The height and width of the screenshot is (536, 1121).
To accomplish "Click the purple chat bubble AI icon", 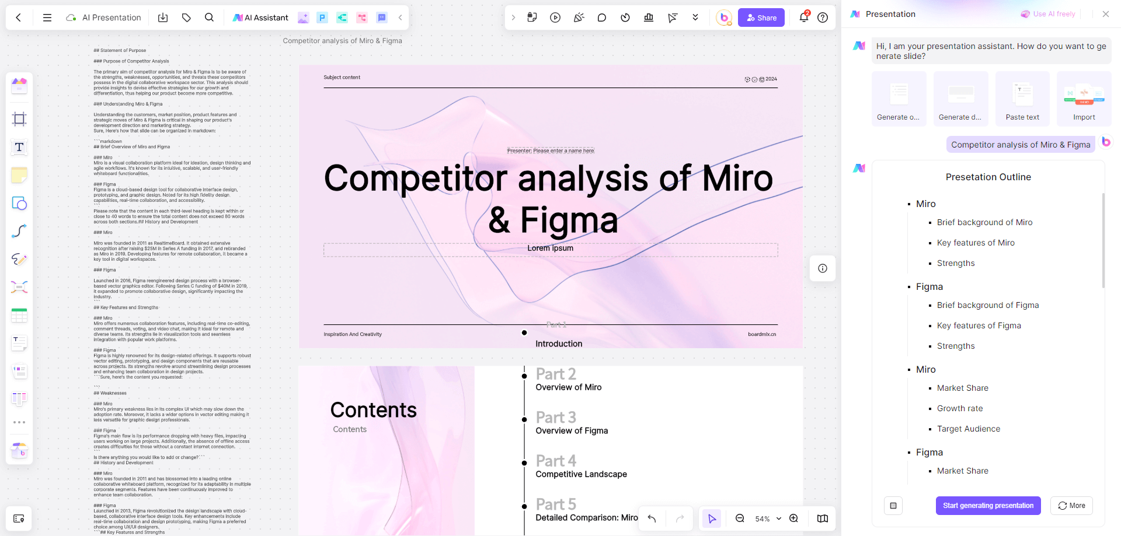I will pyautogui.click(x=382, y=17).
